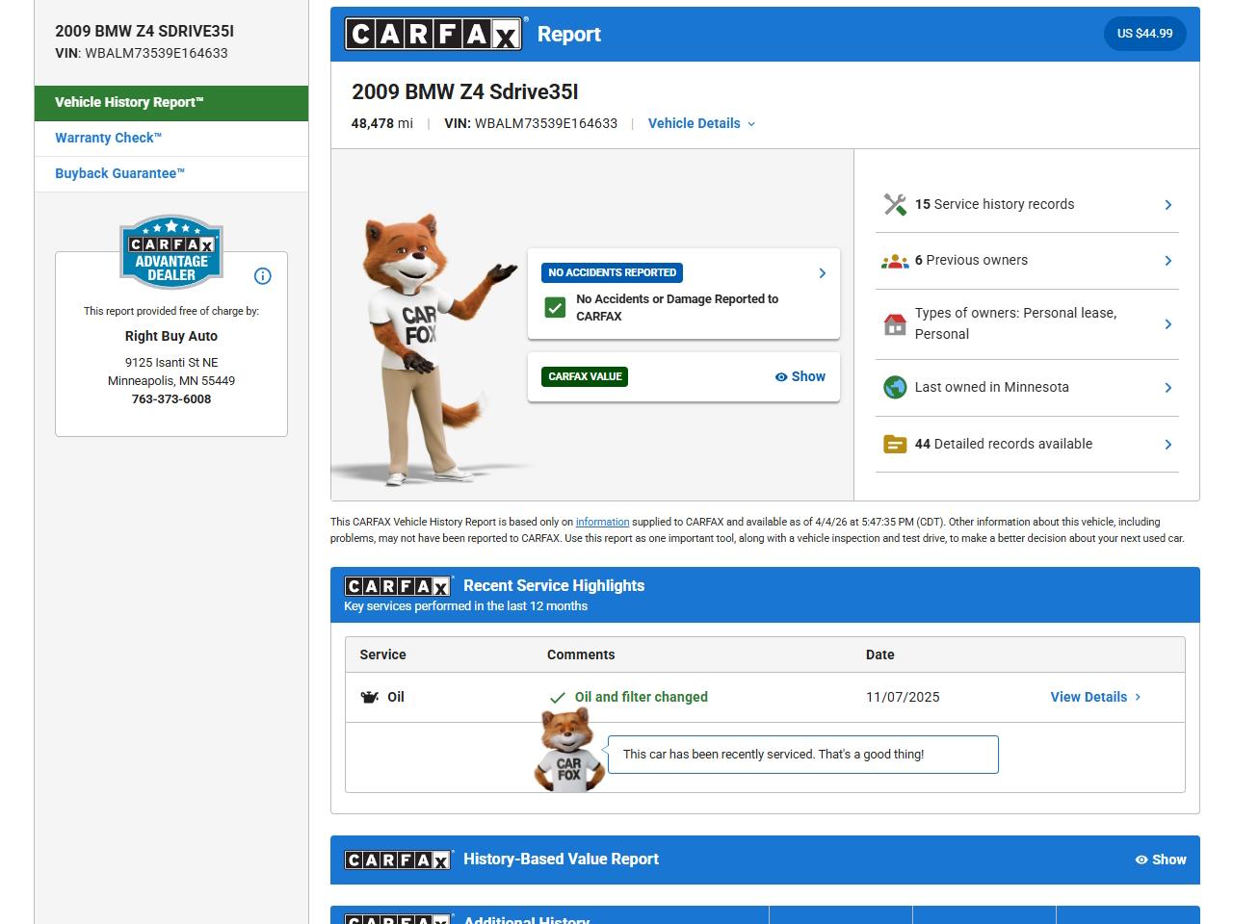Expand the Vehicle Details dropdown

point(701,123)
